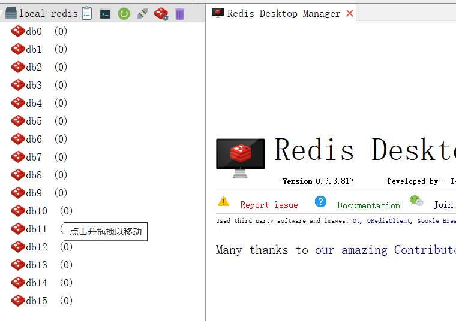Open the our amazing Contributors link
The height and width of the screenshot is (321, 456).
click(385, 250)
